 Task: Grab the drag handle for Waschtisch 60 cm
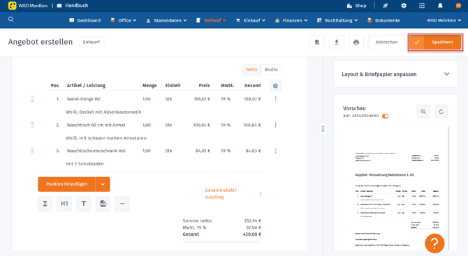[32, 125]
